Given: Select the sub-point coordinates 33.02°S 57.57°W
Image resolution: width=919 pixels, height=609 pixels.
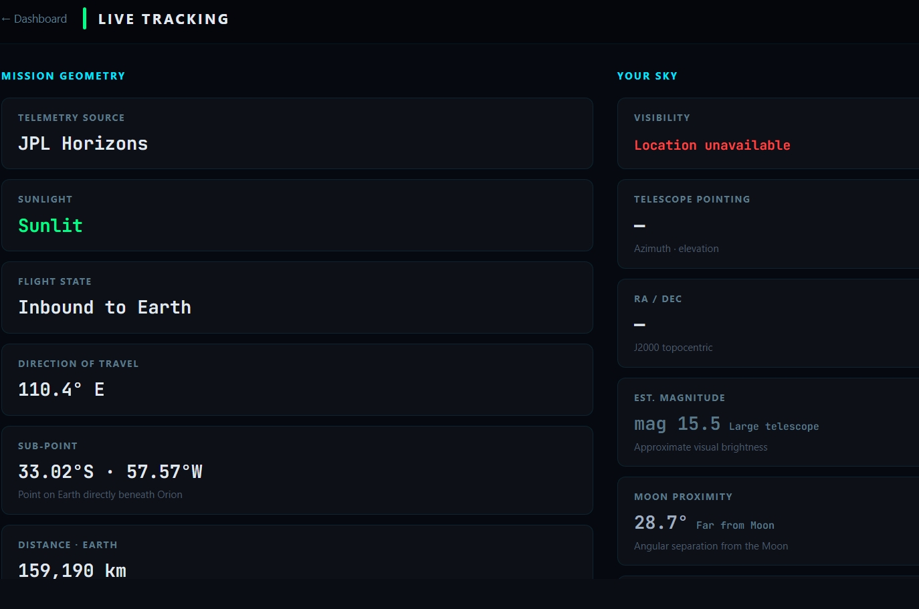Looking at the screenshot, I should (x=110, y=472).
